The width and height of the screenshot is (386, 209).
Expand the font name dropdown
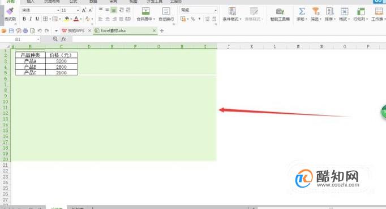point(58,10)
